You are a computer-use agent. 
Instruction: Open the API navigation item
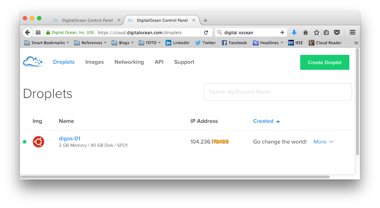tap(159, 62)
